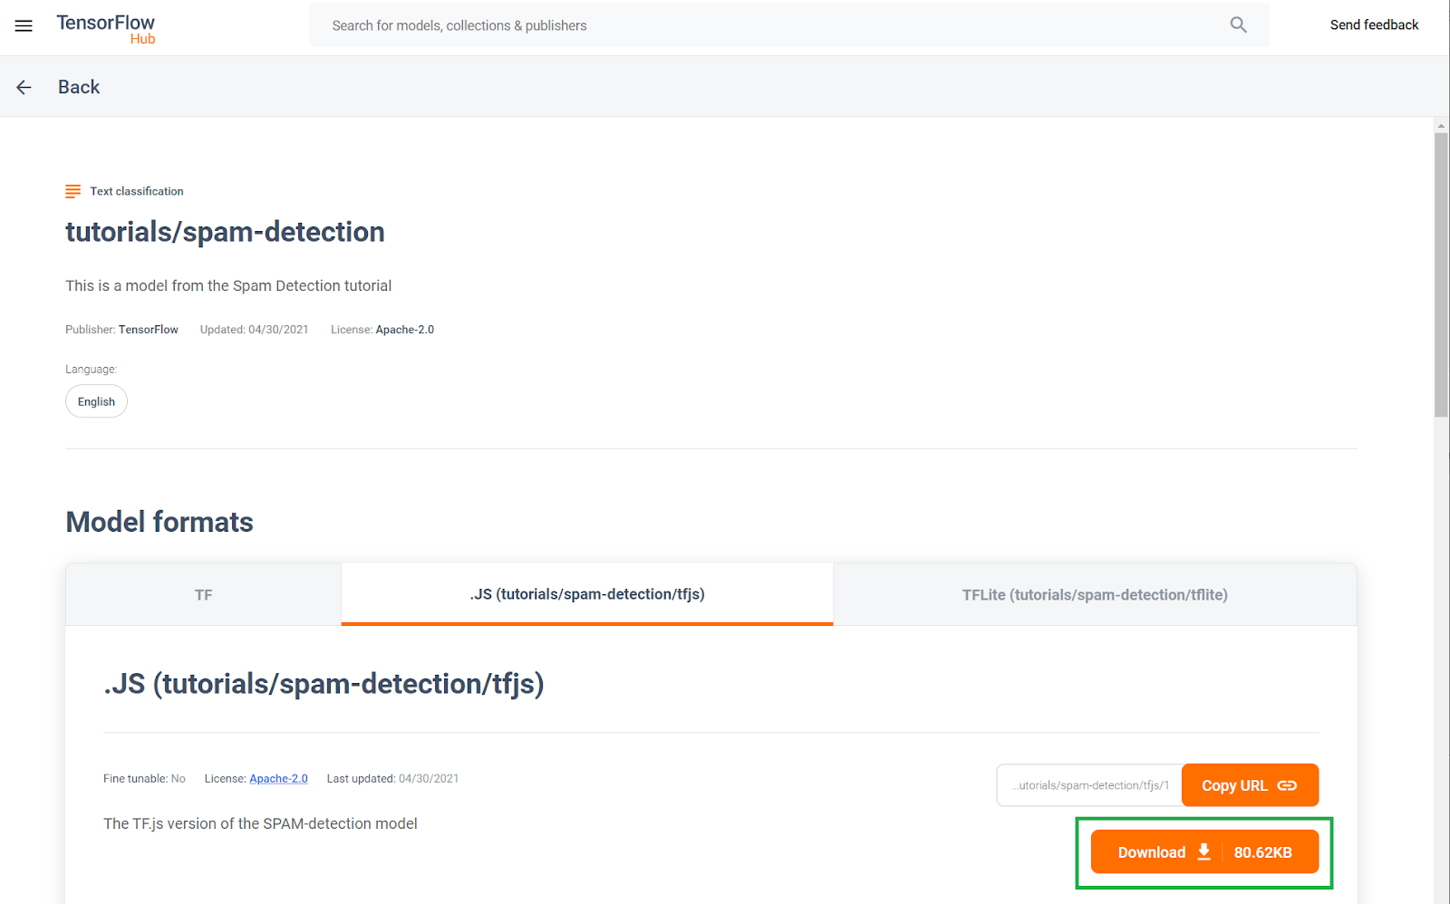Click the Send feedback option
The height and width of the screenshot is (904, 1450).
tap(1374, 24)
